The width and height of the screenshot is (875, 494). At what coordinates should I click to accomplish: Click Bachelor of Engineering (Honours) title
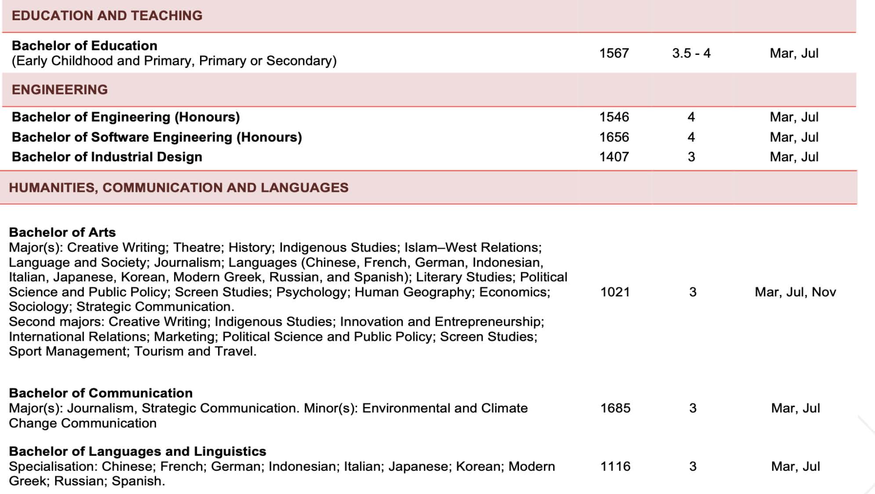[126, 117]
